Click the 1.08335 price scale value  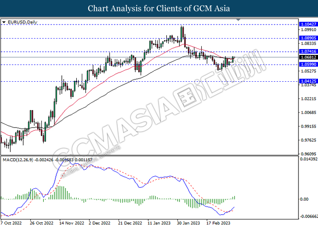click(308, 44)
